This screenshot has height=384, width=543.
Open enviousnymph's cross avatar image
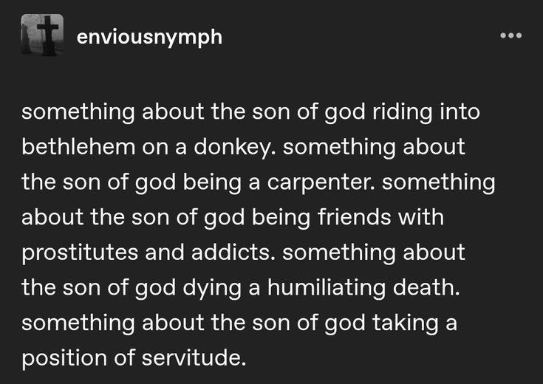42,35
